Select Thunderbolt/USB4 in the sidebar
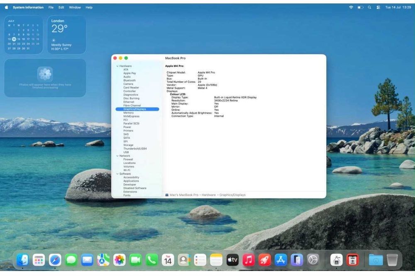Viewport: 415px width, 276px height. coord(135,149)
